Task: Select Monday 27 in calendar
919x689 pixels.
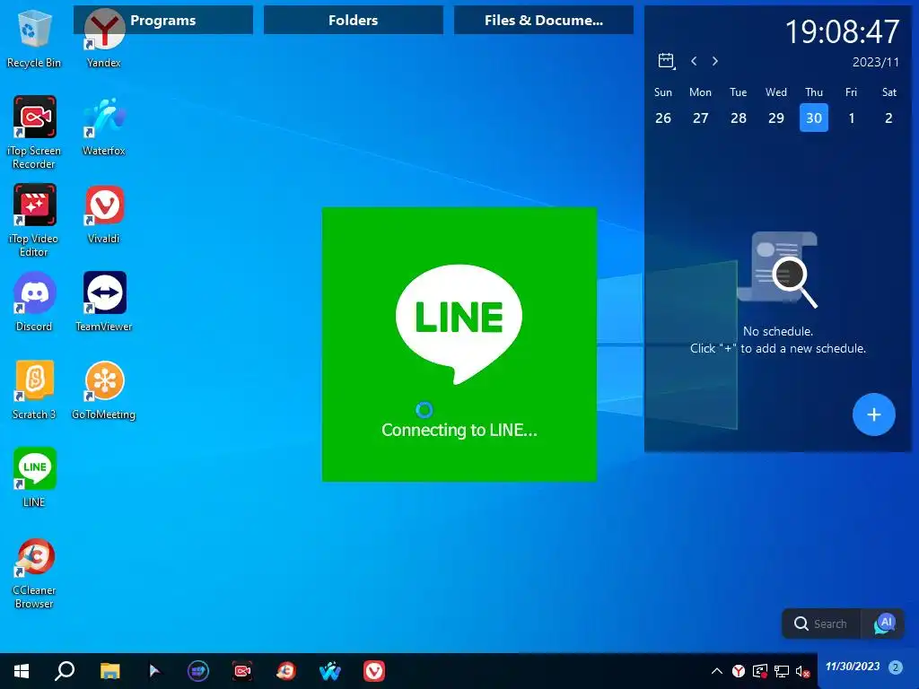Action: point(700,118)
